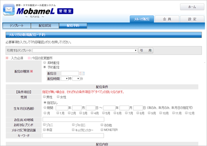Check the 1月 checkbox

tap(58, 113)
